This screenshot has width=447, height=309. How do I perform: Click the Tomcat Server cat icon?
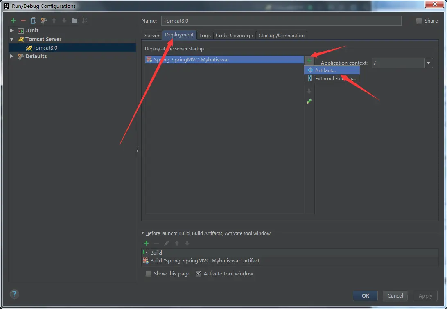tap(21, 39)
